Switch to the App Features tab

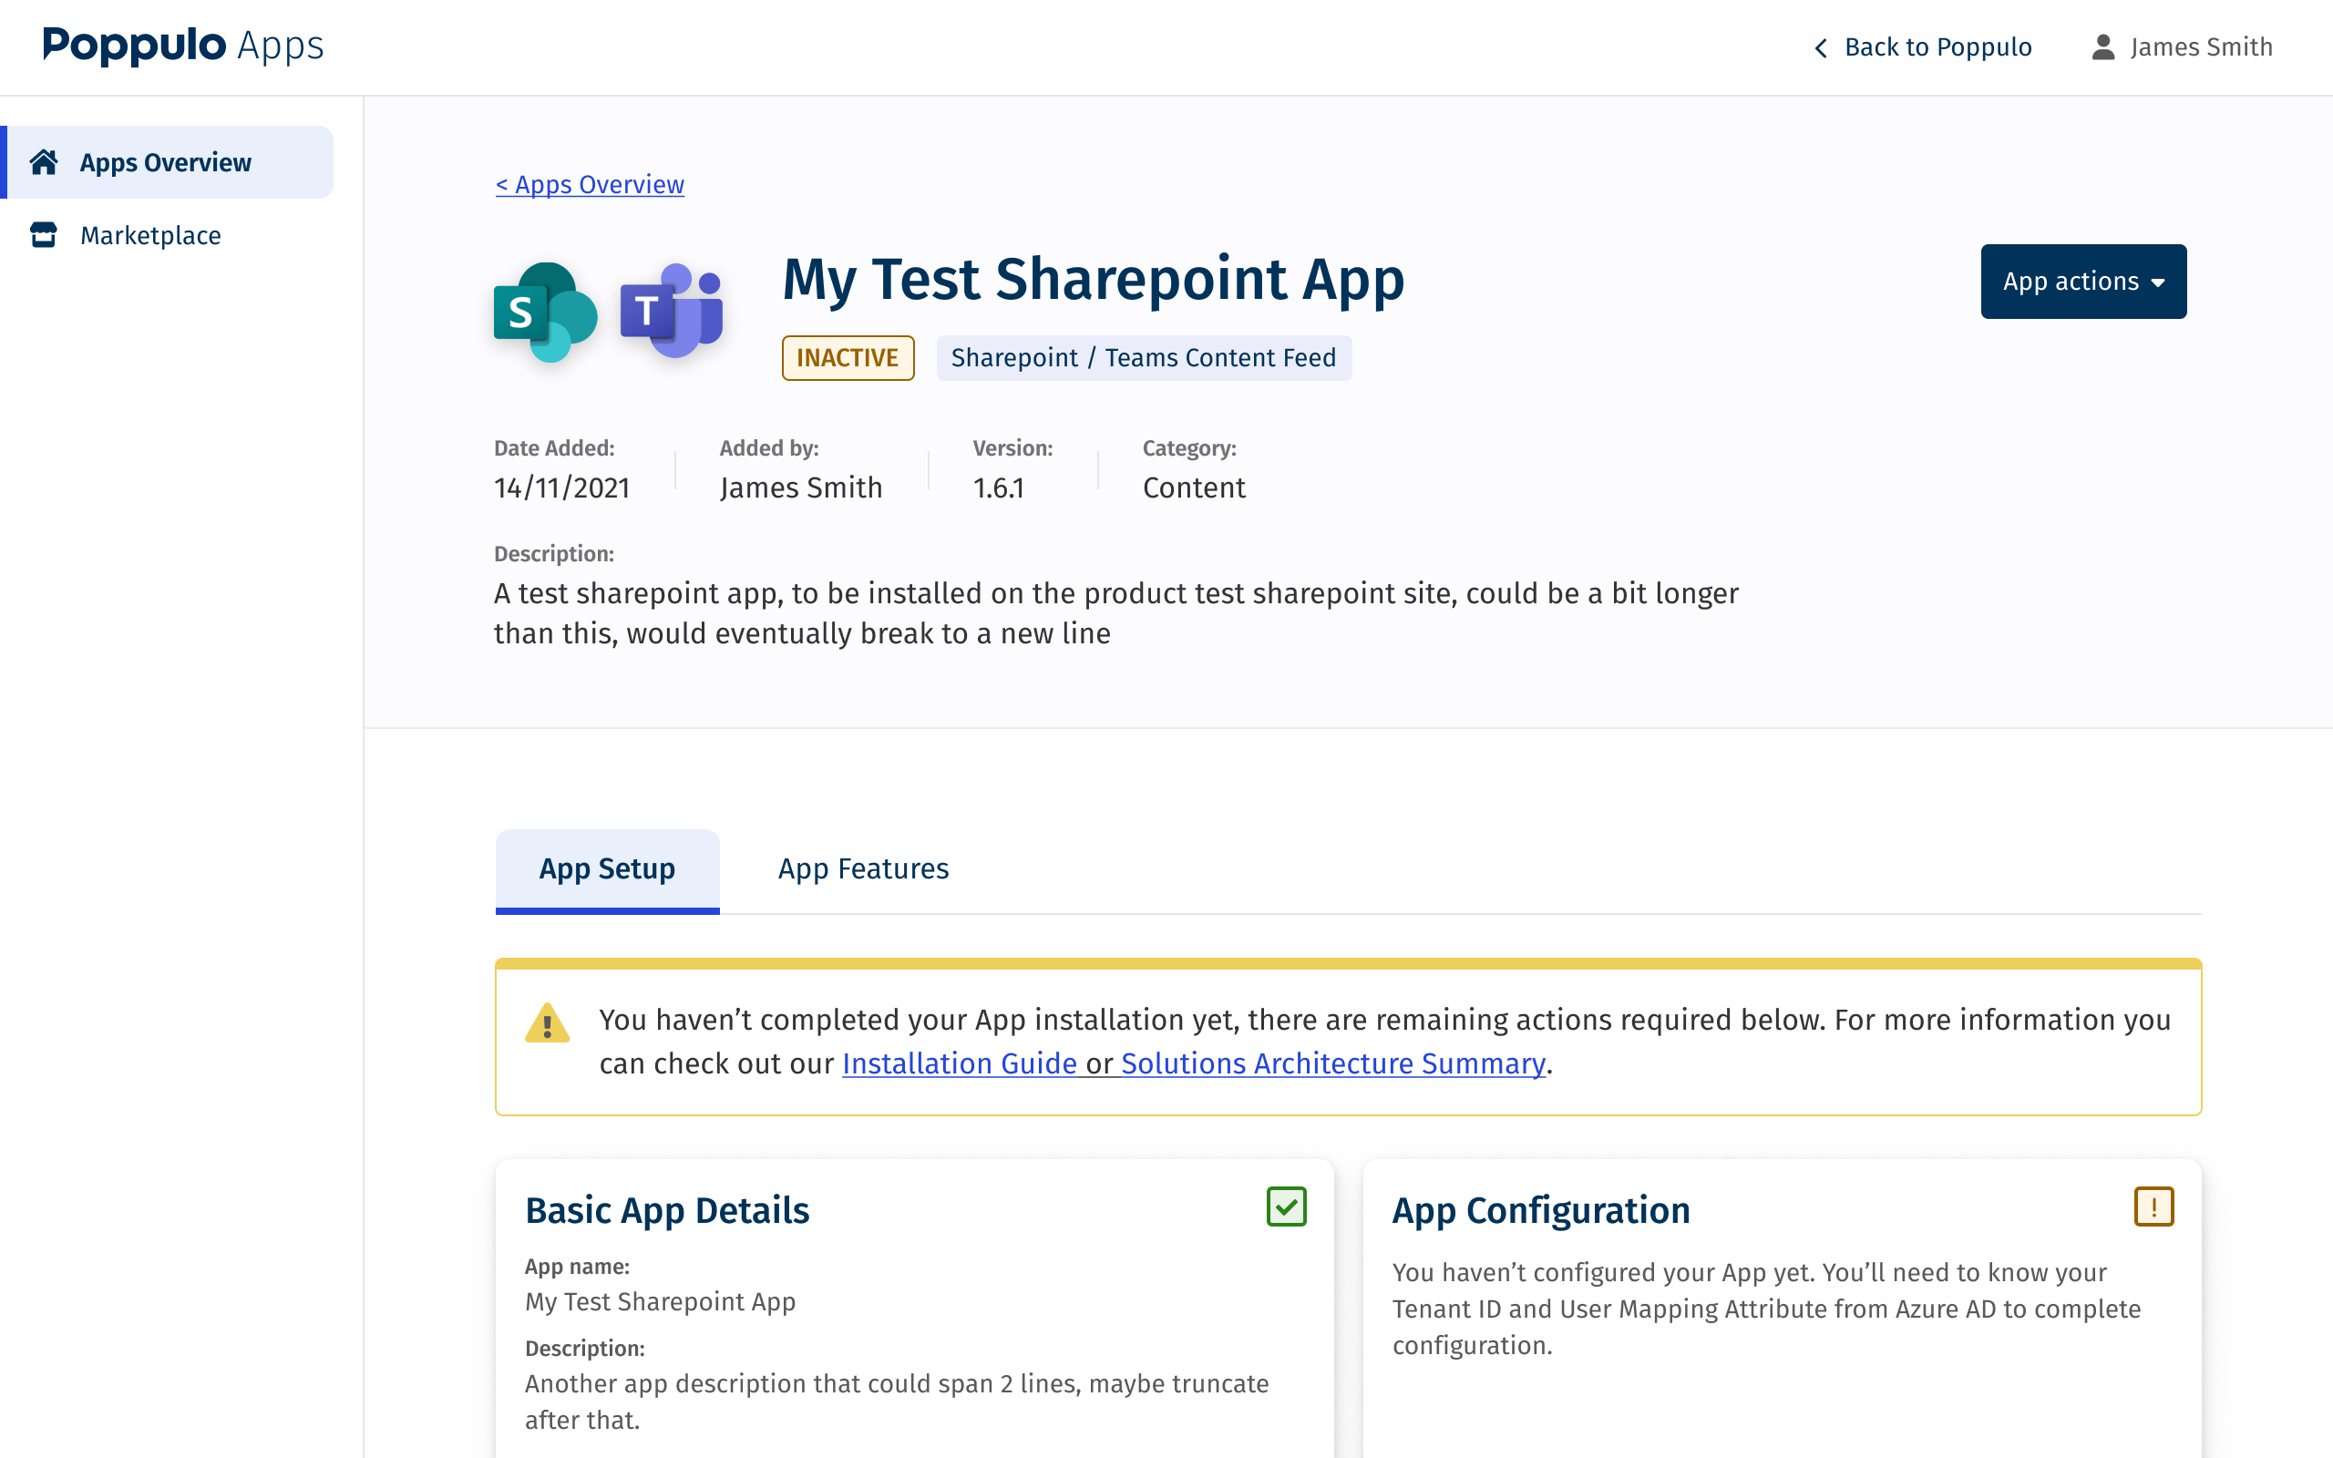pyautogui.click(x=863, y=868)
